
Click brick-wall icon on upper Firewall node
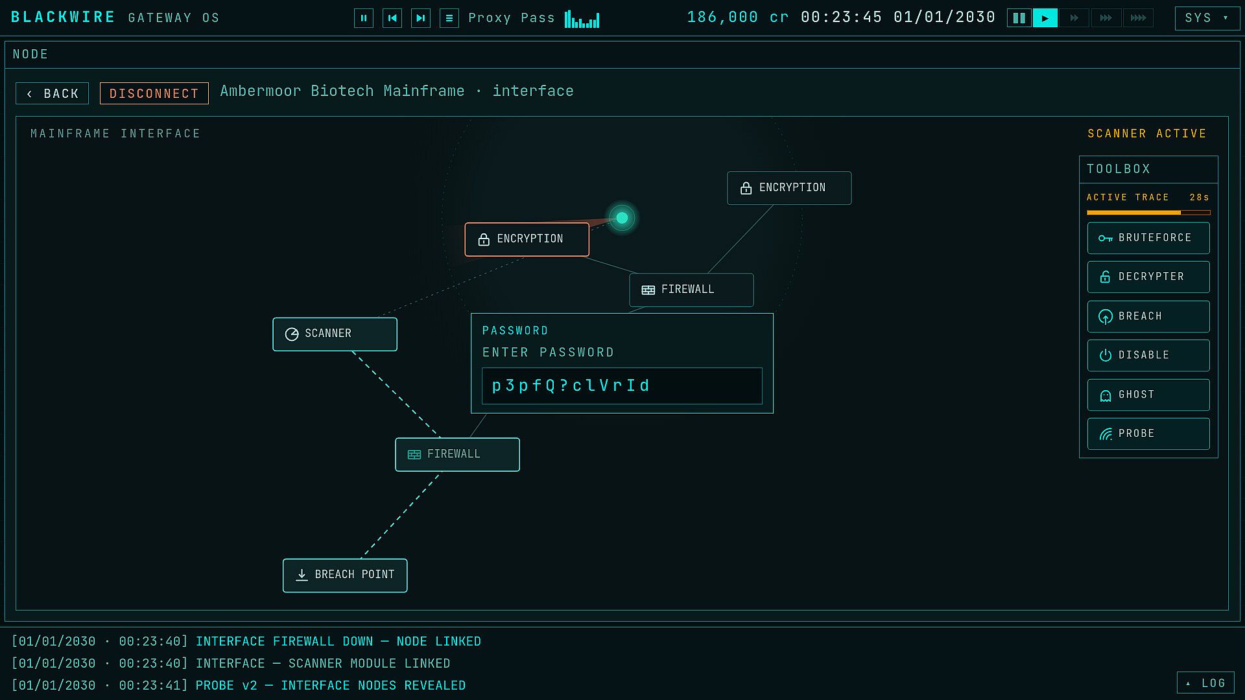(648, 290)
